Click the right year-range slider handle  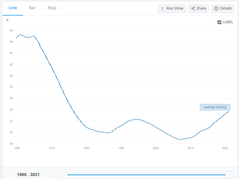point(229,175)
